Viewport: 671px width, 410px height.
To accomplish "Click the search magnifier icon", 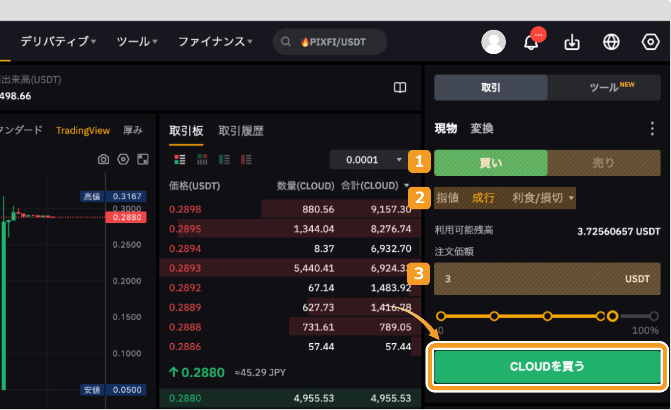I will click(x=286, y=42).
